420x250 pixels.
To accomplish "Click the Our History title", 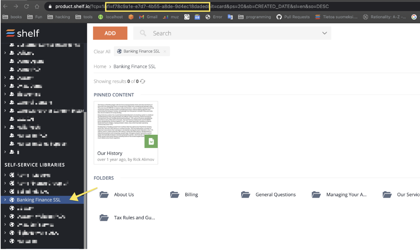I will (110, 153).
